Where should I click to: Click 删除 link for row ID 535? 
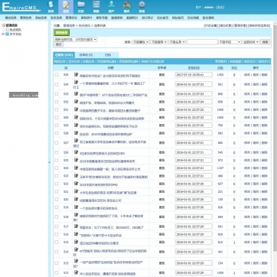[x=265, y=75]
